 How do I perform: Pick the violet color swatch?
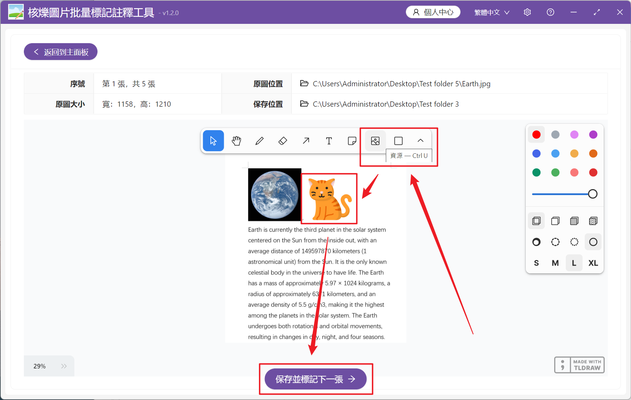tap(593, 134)
